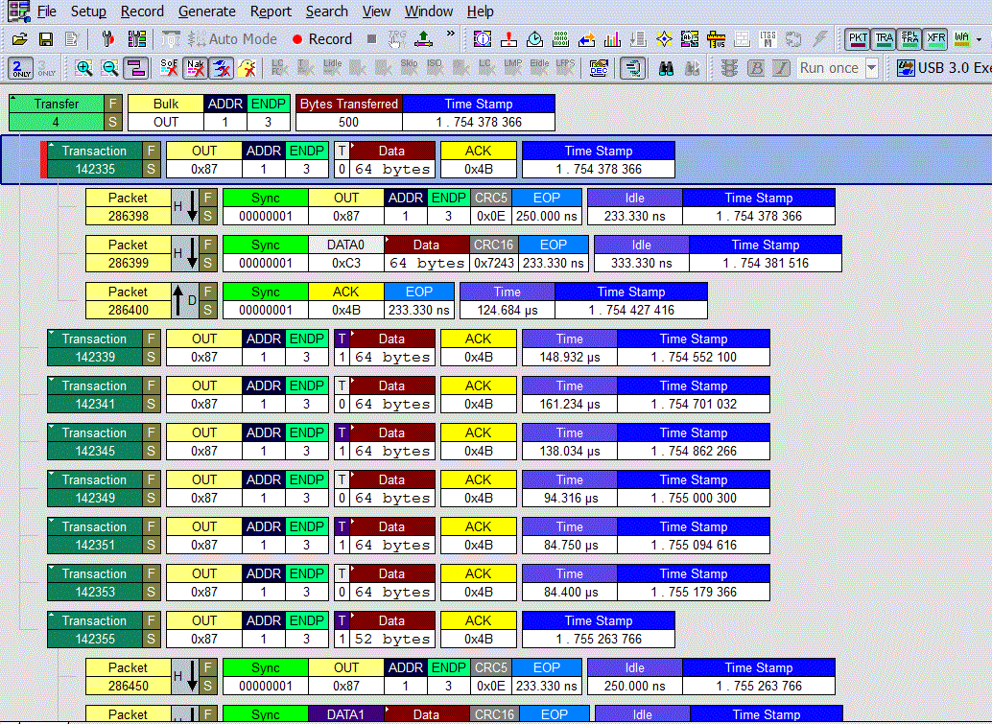Expand Transaction 142345 row
Screen dimensions: 992x724
(x=52, y=428)
